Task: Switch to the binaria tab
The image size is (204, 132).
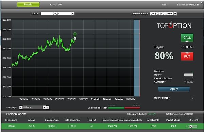Action: 28,4
